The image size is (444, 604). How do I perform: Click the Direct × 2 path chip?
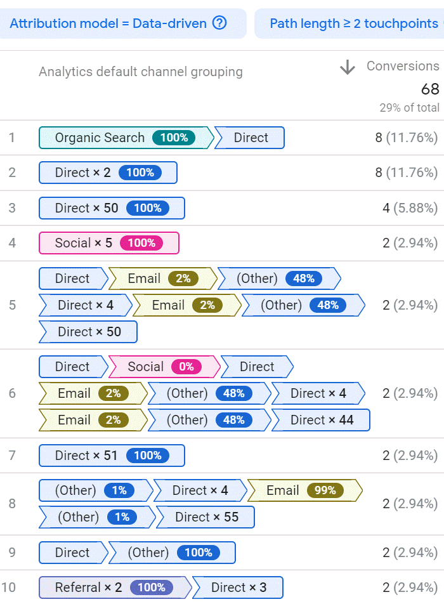(108, 173)
